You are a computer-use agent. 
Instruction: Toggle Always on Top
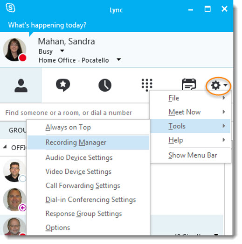[88, 127]
